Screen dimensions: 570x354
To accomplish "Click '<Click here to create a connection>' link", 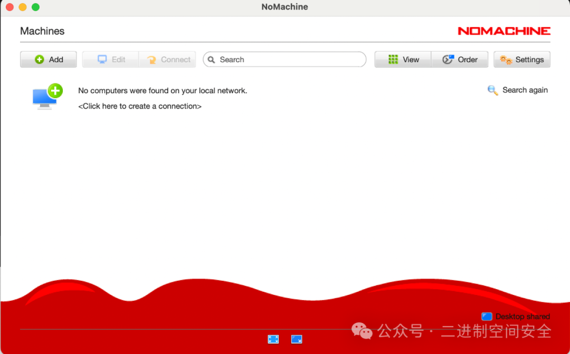I will pyautogui.click(x=140, y=106).
